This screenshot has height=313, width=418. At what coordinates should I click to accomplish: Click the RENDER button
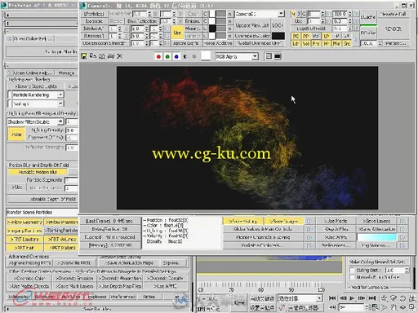(394, 29)
